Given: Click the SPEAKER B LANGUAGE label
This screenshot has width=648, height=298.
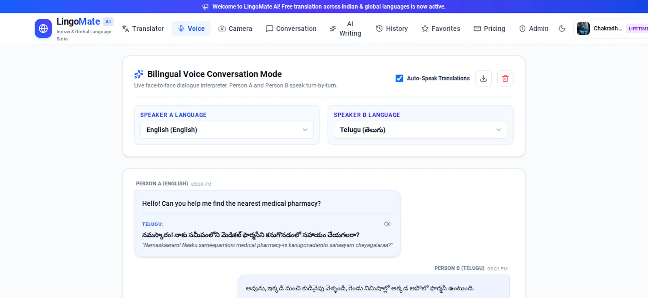Looking at the screenshot, I should pyautogui.click(x=367, y=115).
